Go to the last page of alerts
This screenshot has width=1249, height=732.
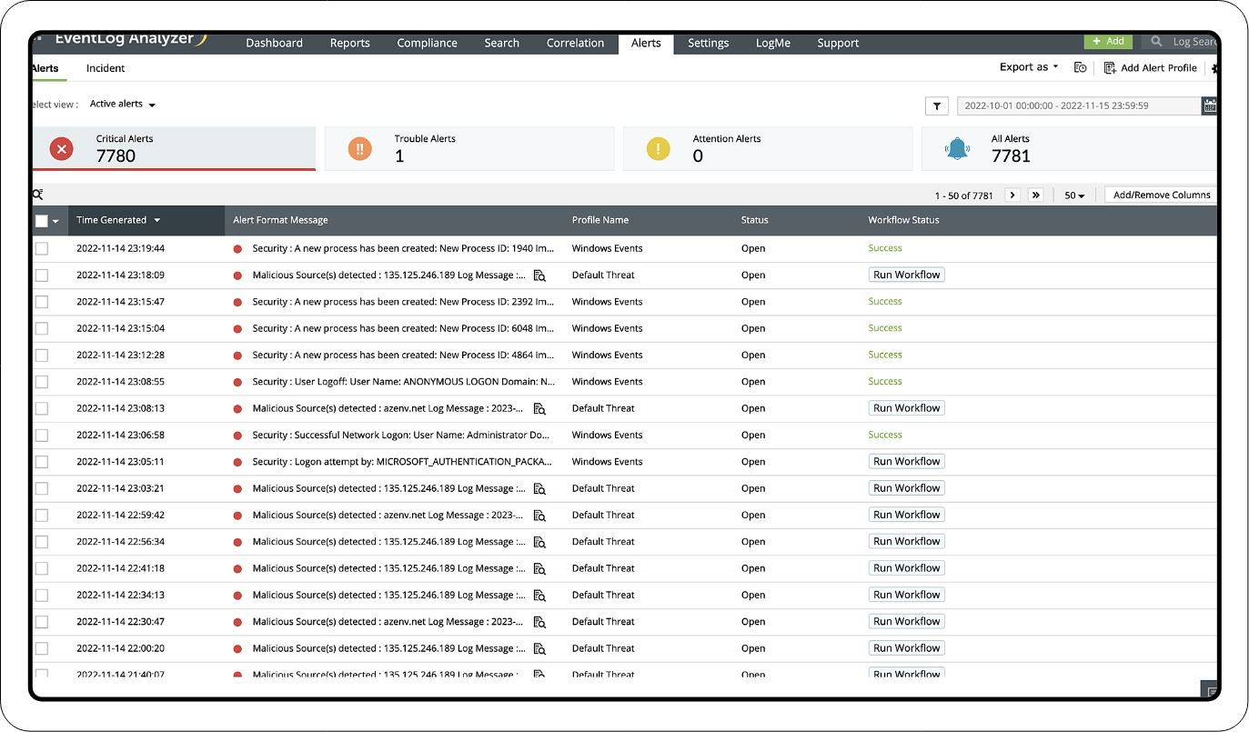tap(1035, 196)
